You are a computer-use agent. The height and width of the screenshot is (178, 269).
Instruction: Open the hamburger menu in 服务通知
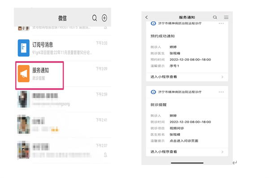coord(226,17)
